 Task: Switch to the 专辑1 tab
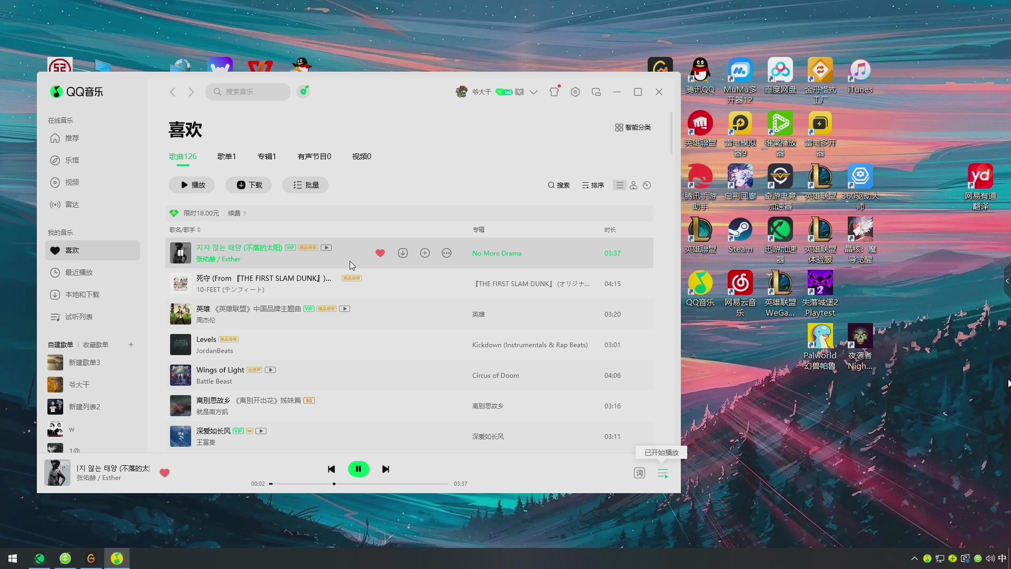(x=266, y=156)
